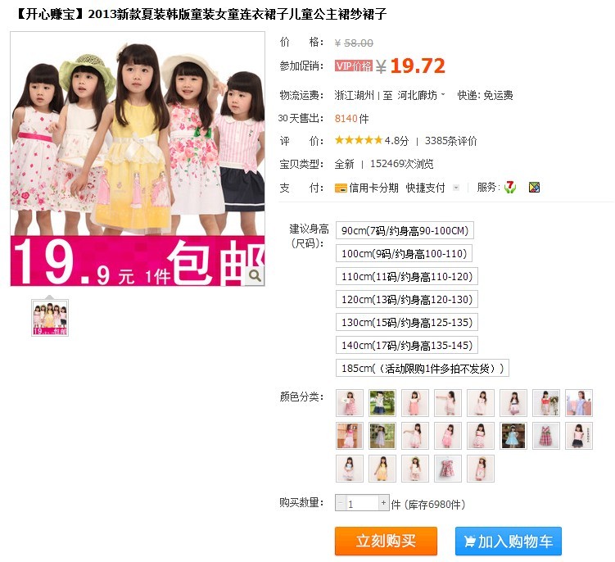
Task: Open the 3385条评价 reviews link
Action: pyautogui.click(x=450, y=141)
